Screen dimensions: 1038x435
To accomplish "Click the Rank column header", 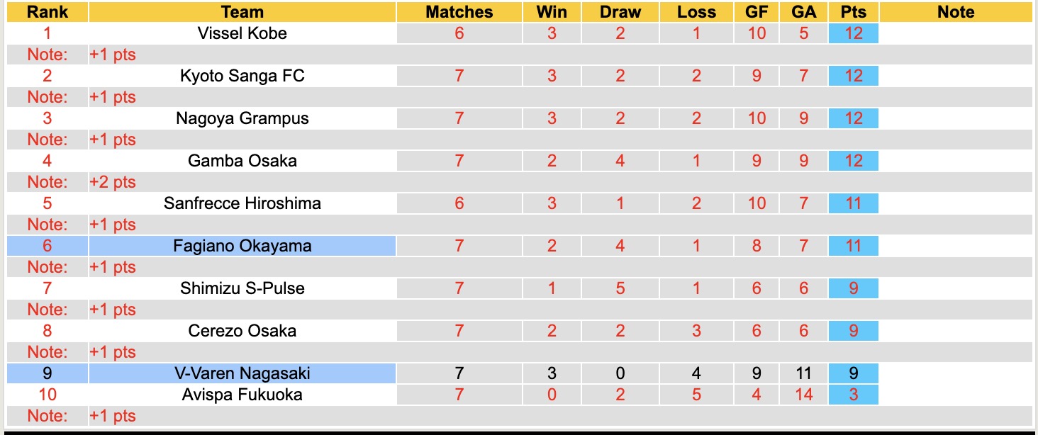I will tap(48, 12).
